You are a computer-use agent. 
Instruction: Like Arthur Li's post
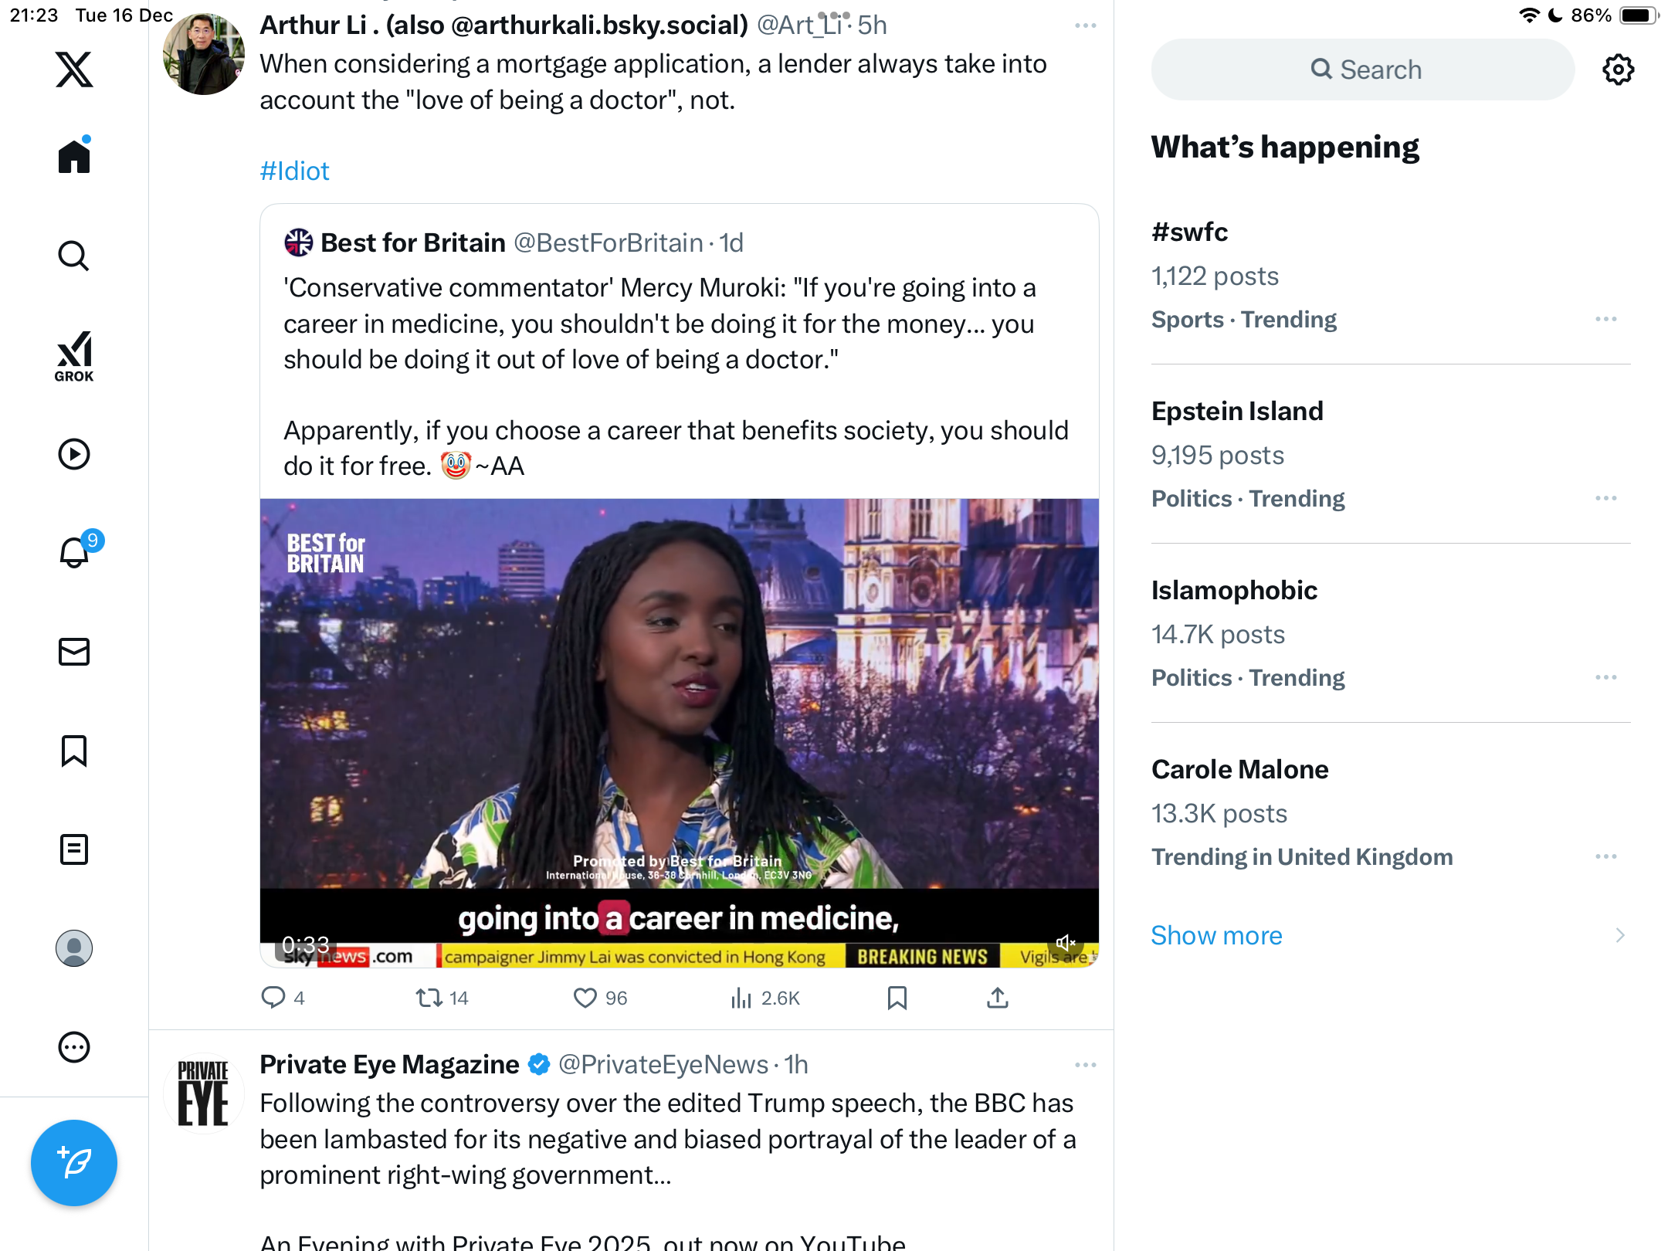tap(585, 998)
